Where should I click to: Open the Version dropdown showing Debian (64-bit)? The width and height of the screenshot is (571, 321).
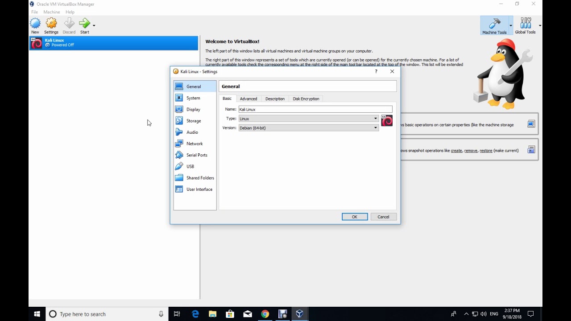[309, 128]
